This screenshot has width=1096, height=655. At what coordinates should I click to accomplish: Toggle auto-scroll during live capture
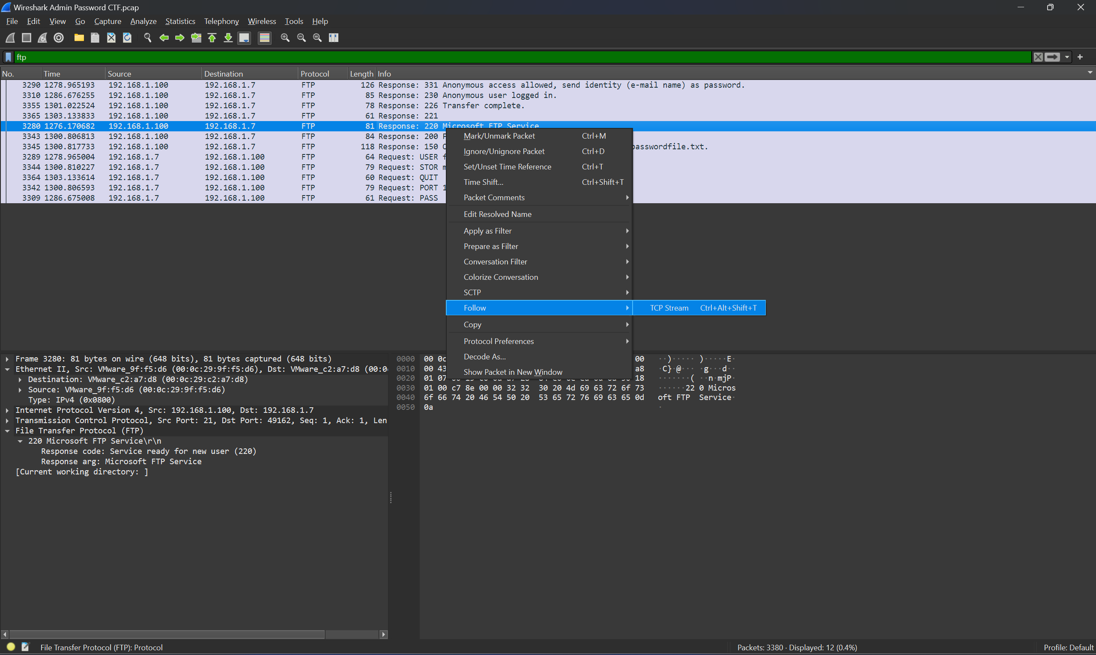(x=244, y=38)
